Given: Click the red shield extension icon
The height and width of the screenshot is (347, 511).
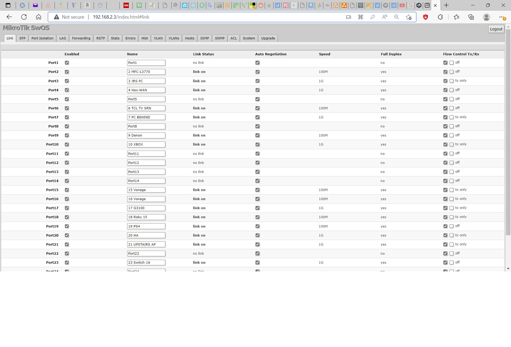Looking at the screenshot, I should [425, 17].
